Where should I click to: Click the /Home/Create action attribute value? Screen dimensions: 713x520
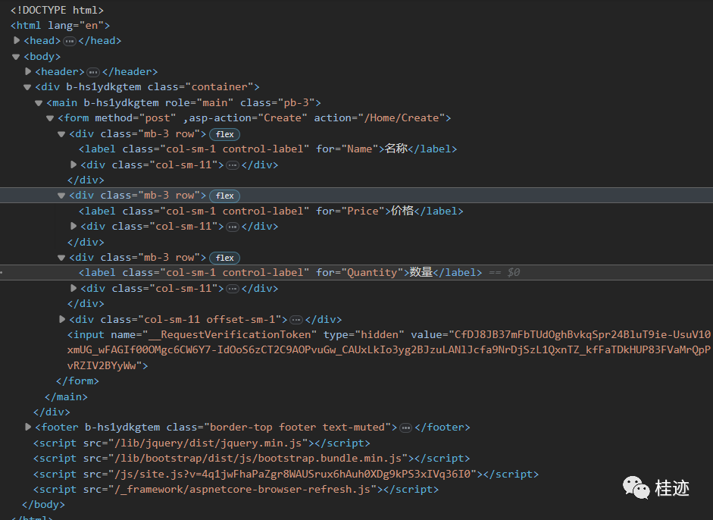point(402,118)
